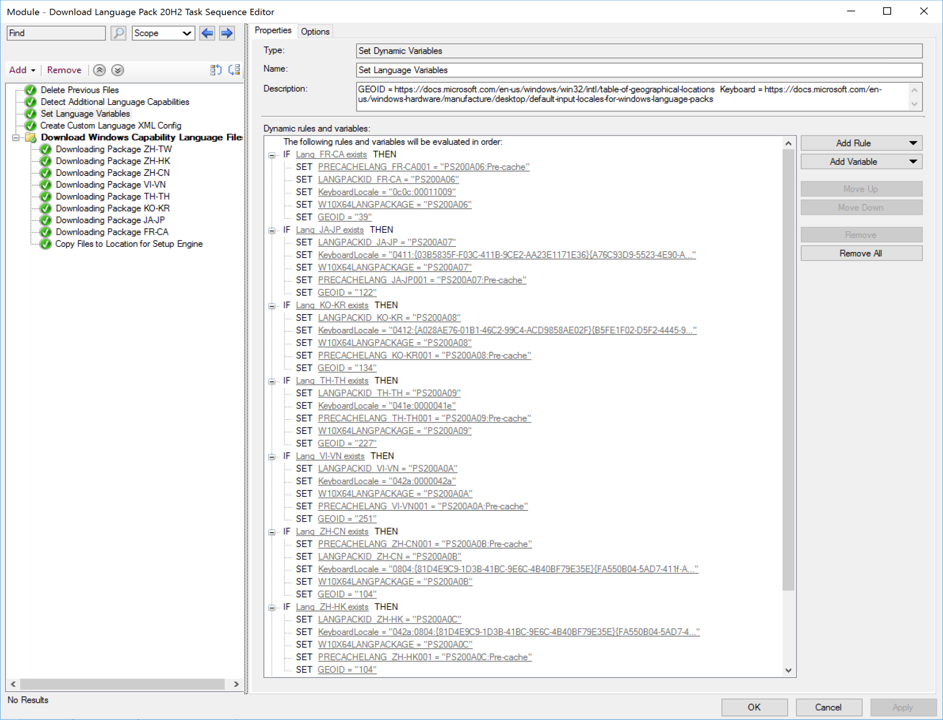Click the Remove All button
This screenshot has height=720, width=943.
tap(861, 253)
